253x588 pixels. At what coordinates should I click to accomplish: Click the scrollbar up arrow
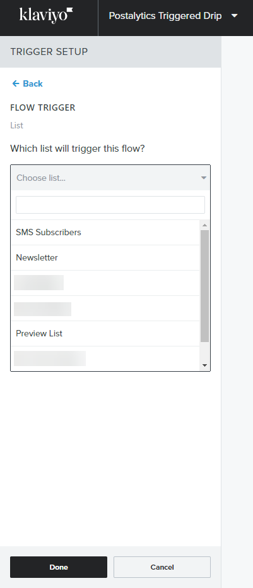pyautogui.click(x=204, y=225)
